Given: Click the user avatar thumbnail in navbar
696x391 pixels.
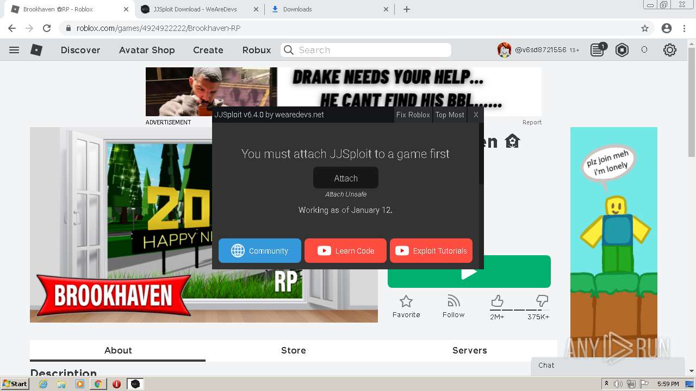Looking at the screenshot, I should coord(504,50).
